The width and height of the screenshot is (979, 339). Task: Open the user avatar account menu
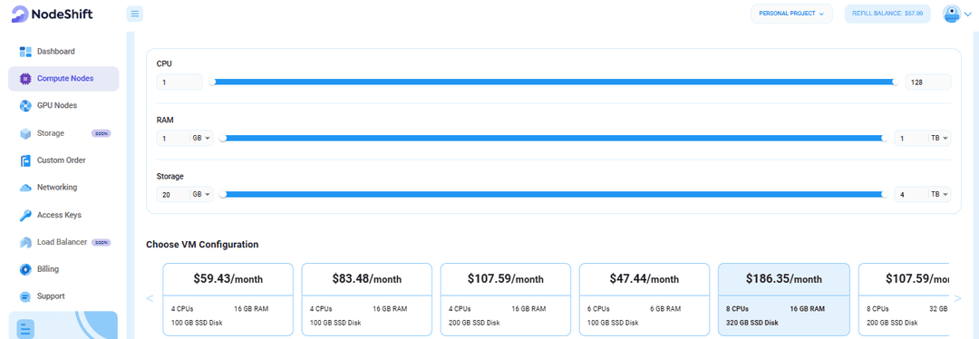point(956,14)
